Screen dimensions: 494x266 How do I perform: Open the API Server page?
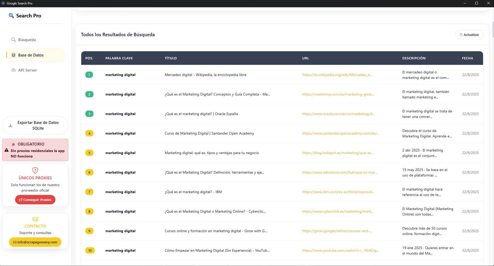tap(27, 70)
